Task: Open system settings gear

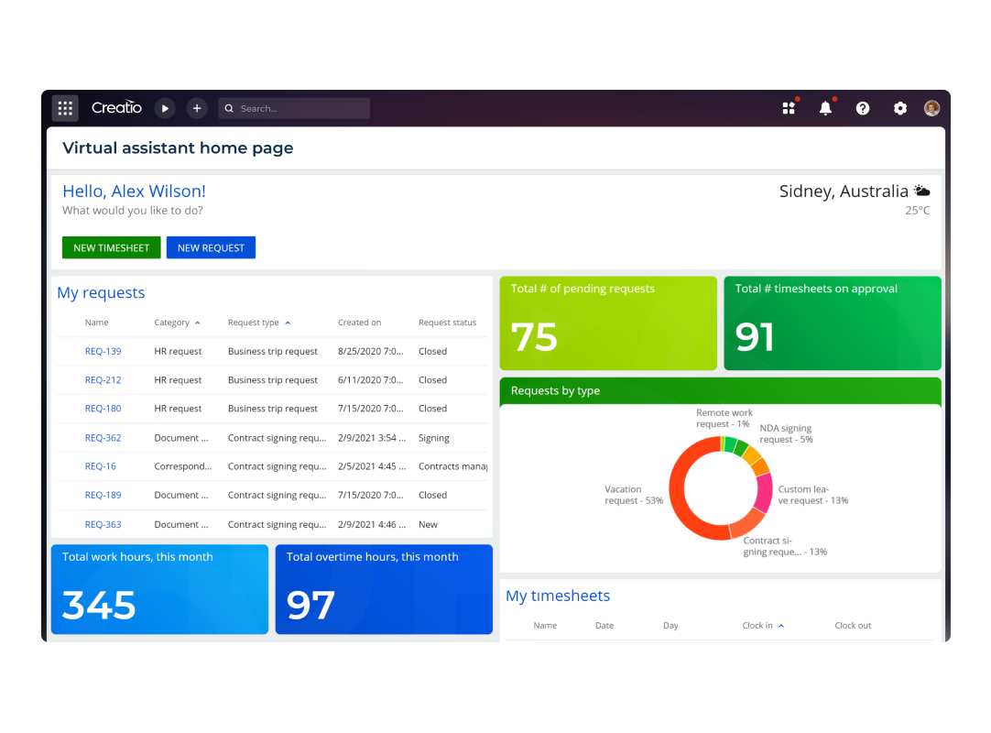Action: click(900, 108)
